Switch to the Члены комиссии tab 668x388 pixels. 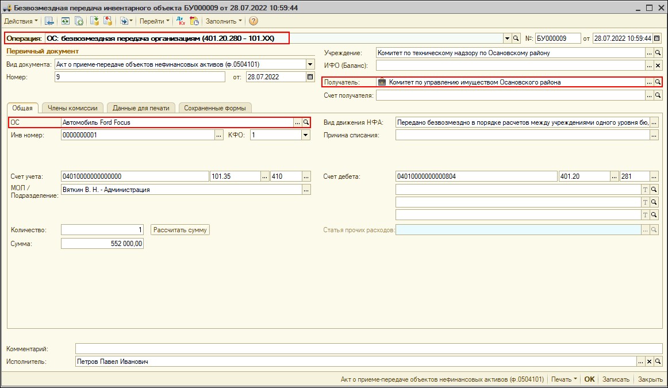coord(72,108)
